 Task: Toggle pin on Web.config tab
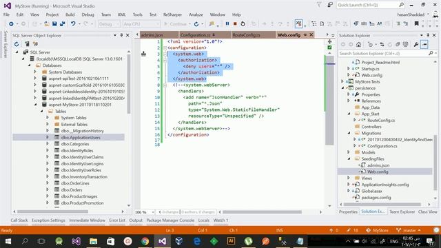pyautogui.click(x=305, y=35)
